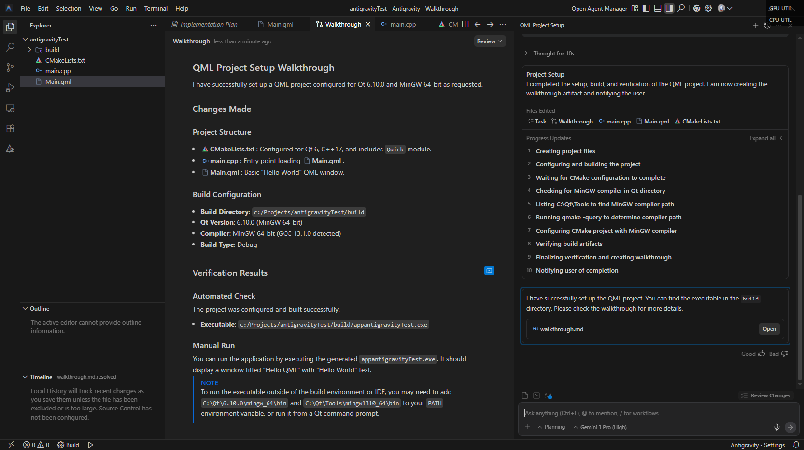This screenshot has height=450, width=804.
Task: Open the Review dropdown
Action: [490, 41]
